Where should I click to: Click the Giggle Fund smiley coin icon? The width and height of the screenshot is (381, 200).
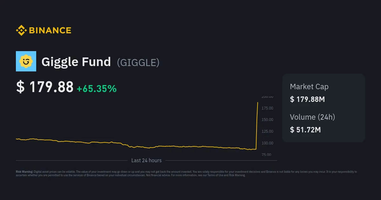(x=26, y=61)
